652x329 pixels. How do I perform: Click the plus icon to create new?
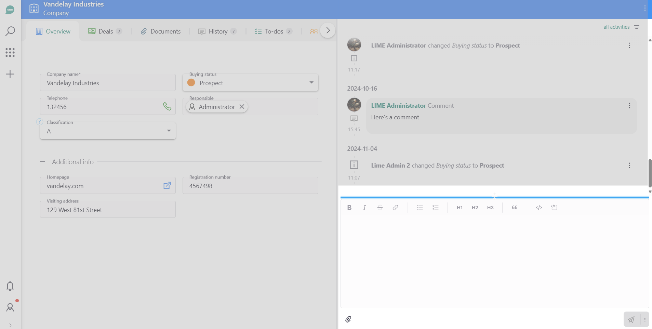pos(10,74)
